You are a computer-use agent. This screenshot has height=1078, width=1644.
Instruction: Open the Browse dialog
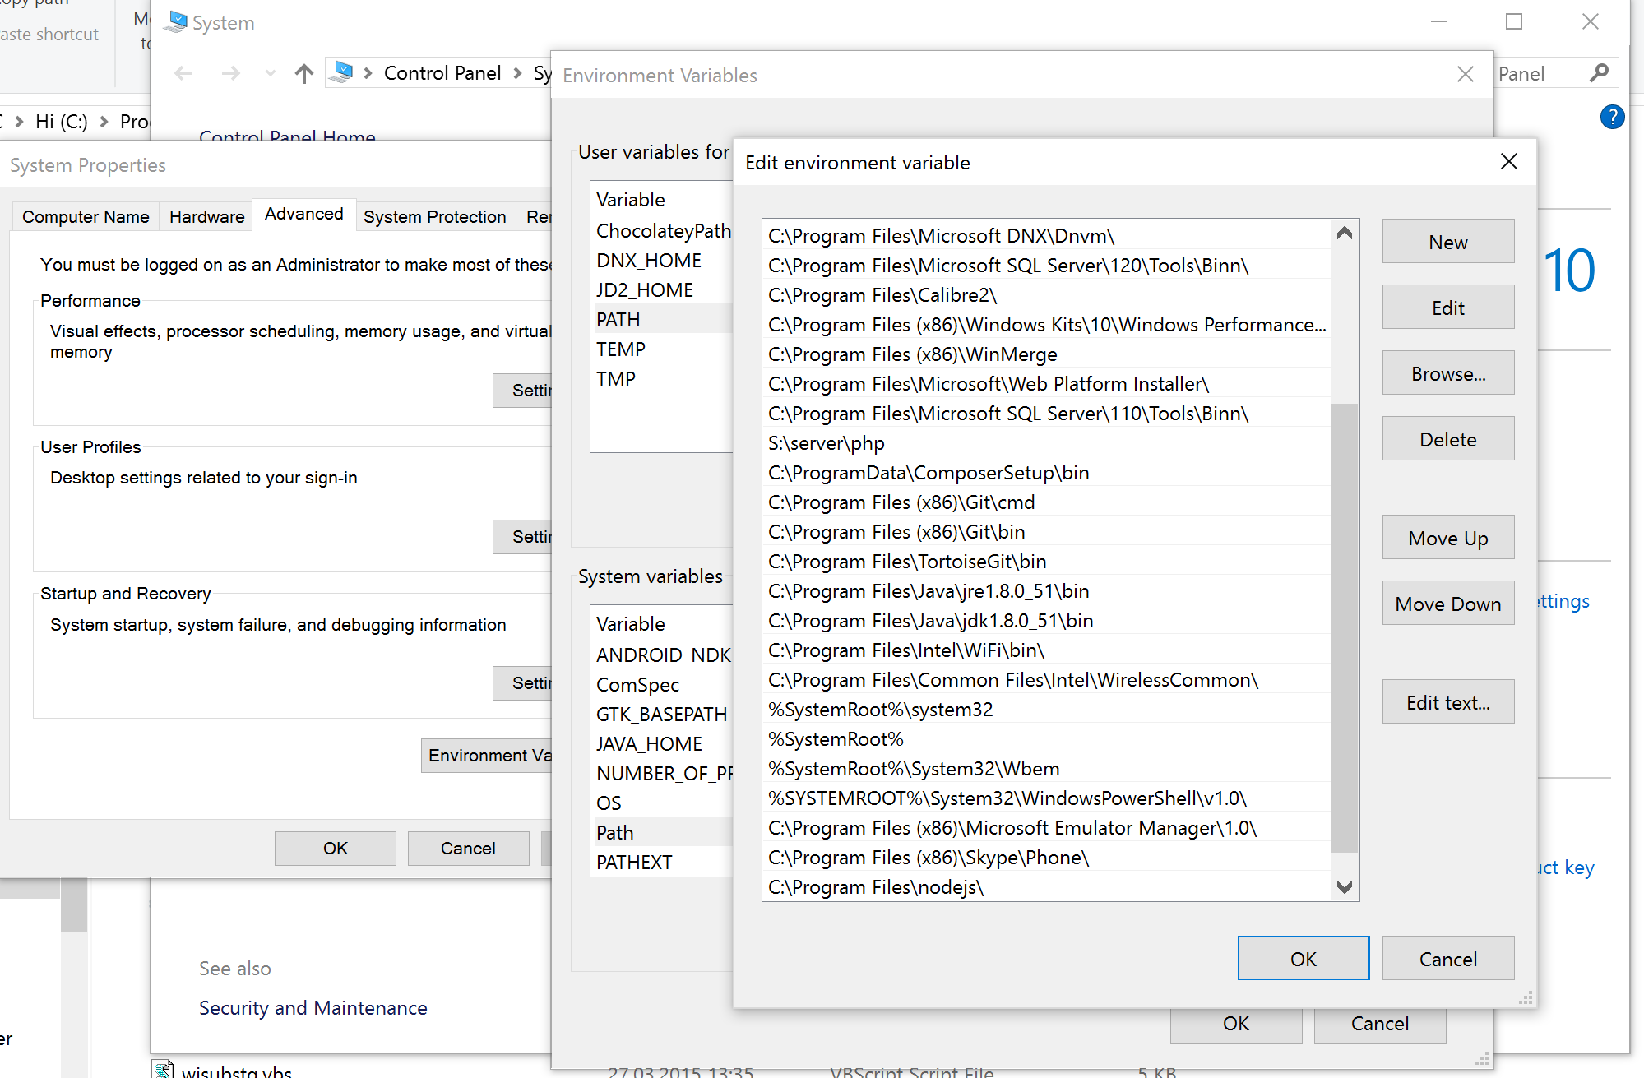pos(1447,372)
